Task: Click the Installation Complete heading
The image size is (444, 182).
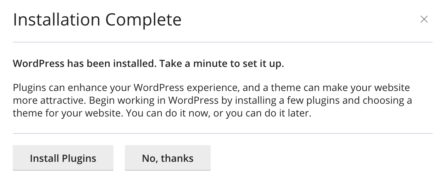Action: (97, 20)
